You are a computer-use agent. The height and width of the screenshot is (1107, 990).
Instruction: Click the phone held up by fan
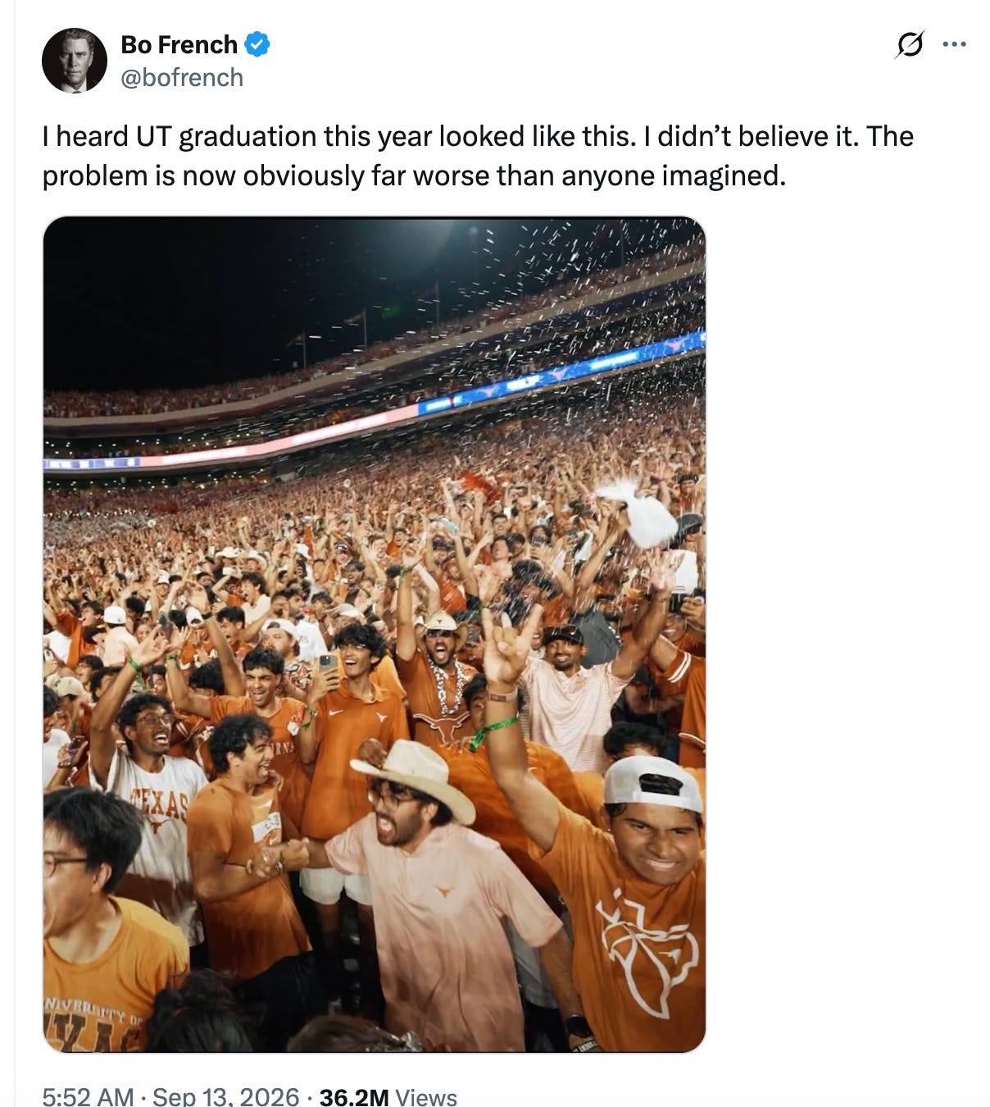click(328, 666)
